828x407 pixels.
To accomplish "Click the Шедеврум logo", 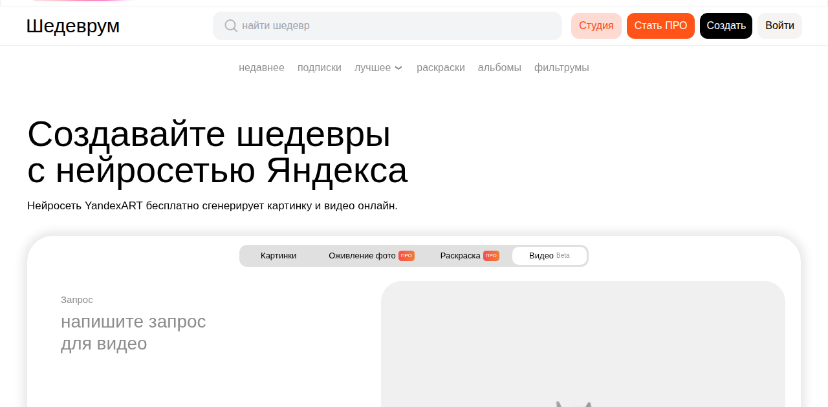I will point(72,26).
